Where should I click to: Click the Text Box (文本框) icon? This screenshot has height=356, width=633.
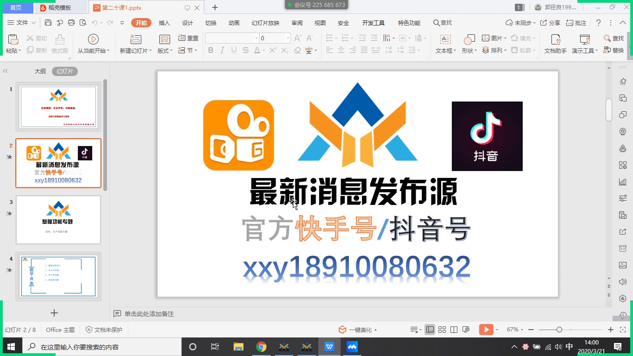coord(445,39)
